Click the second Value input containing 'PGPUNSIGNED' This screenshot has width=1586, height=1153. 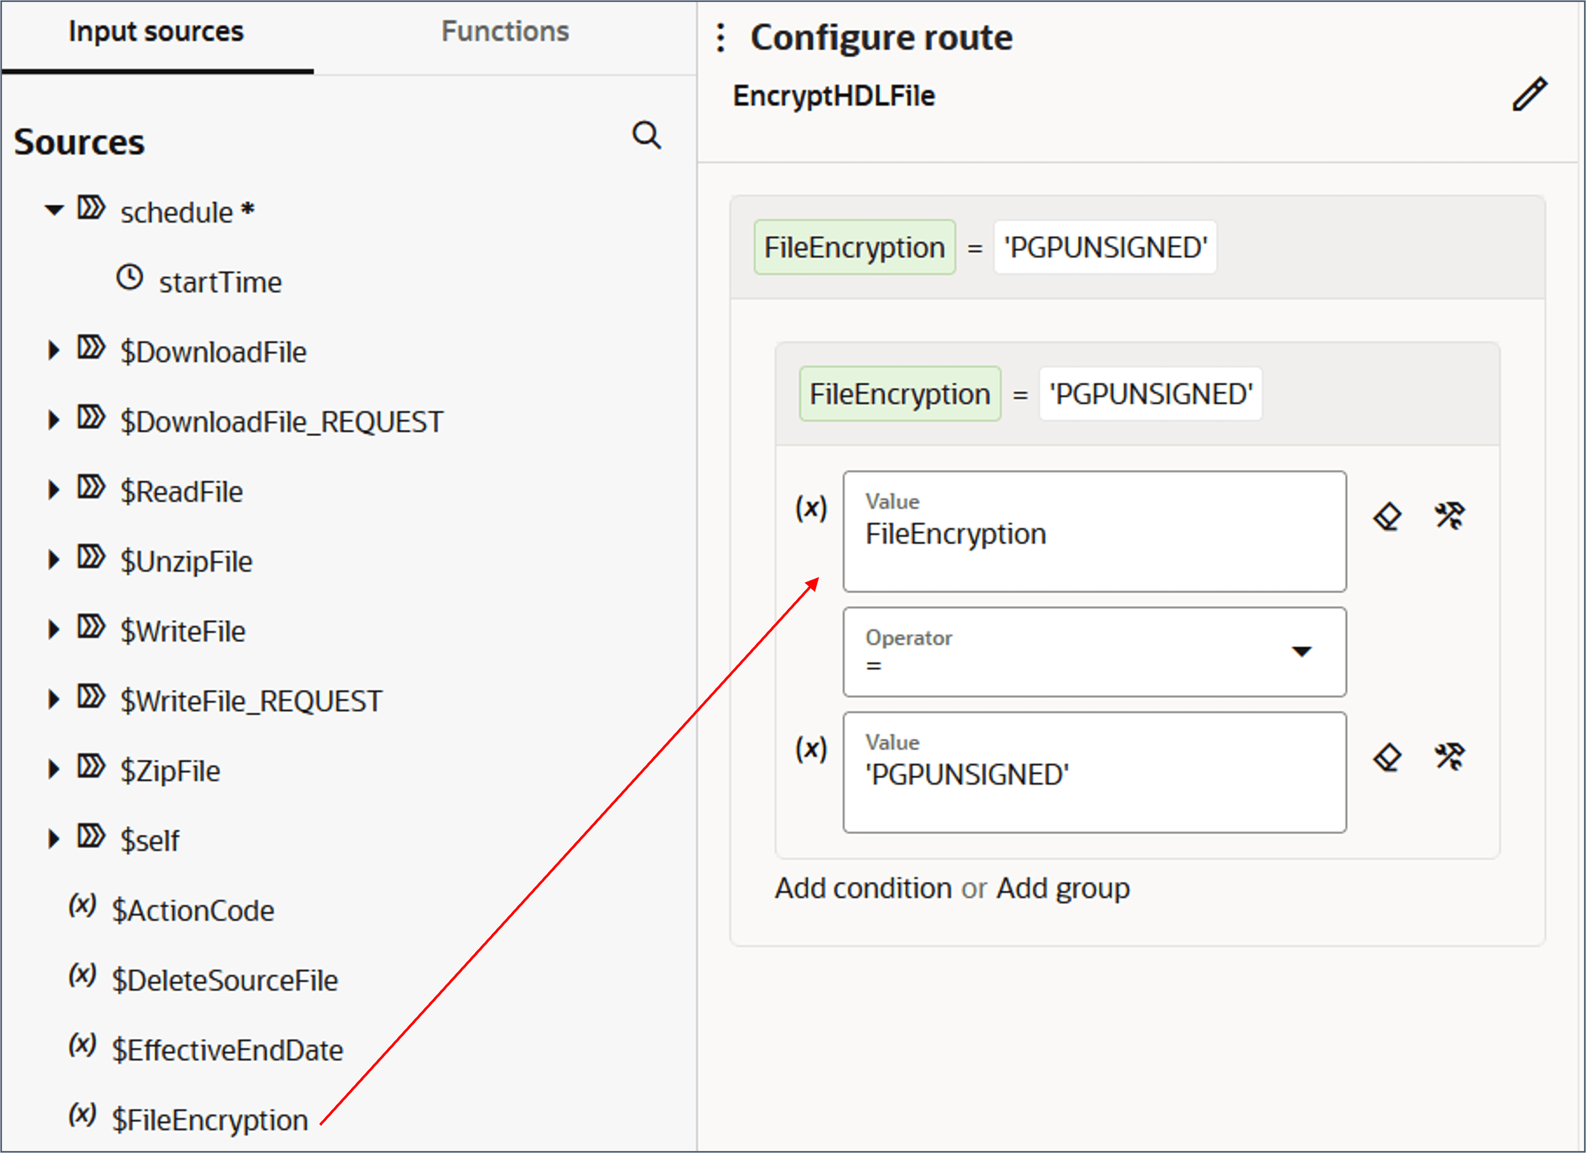click(1094, 773)
